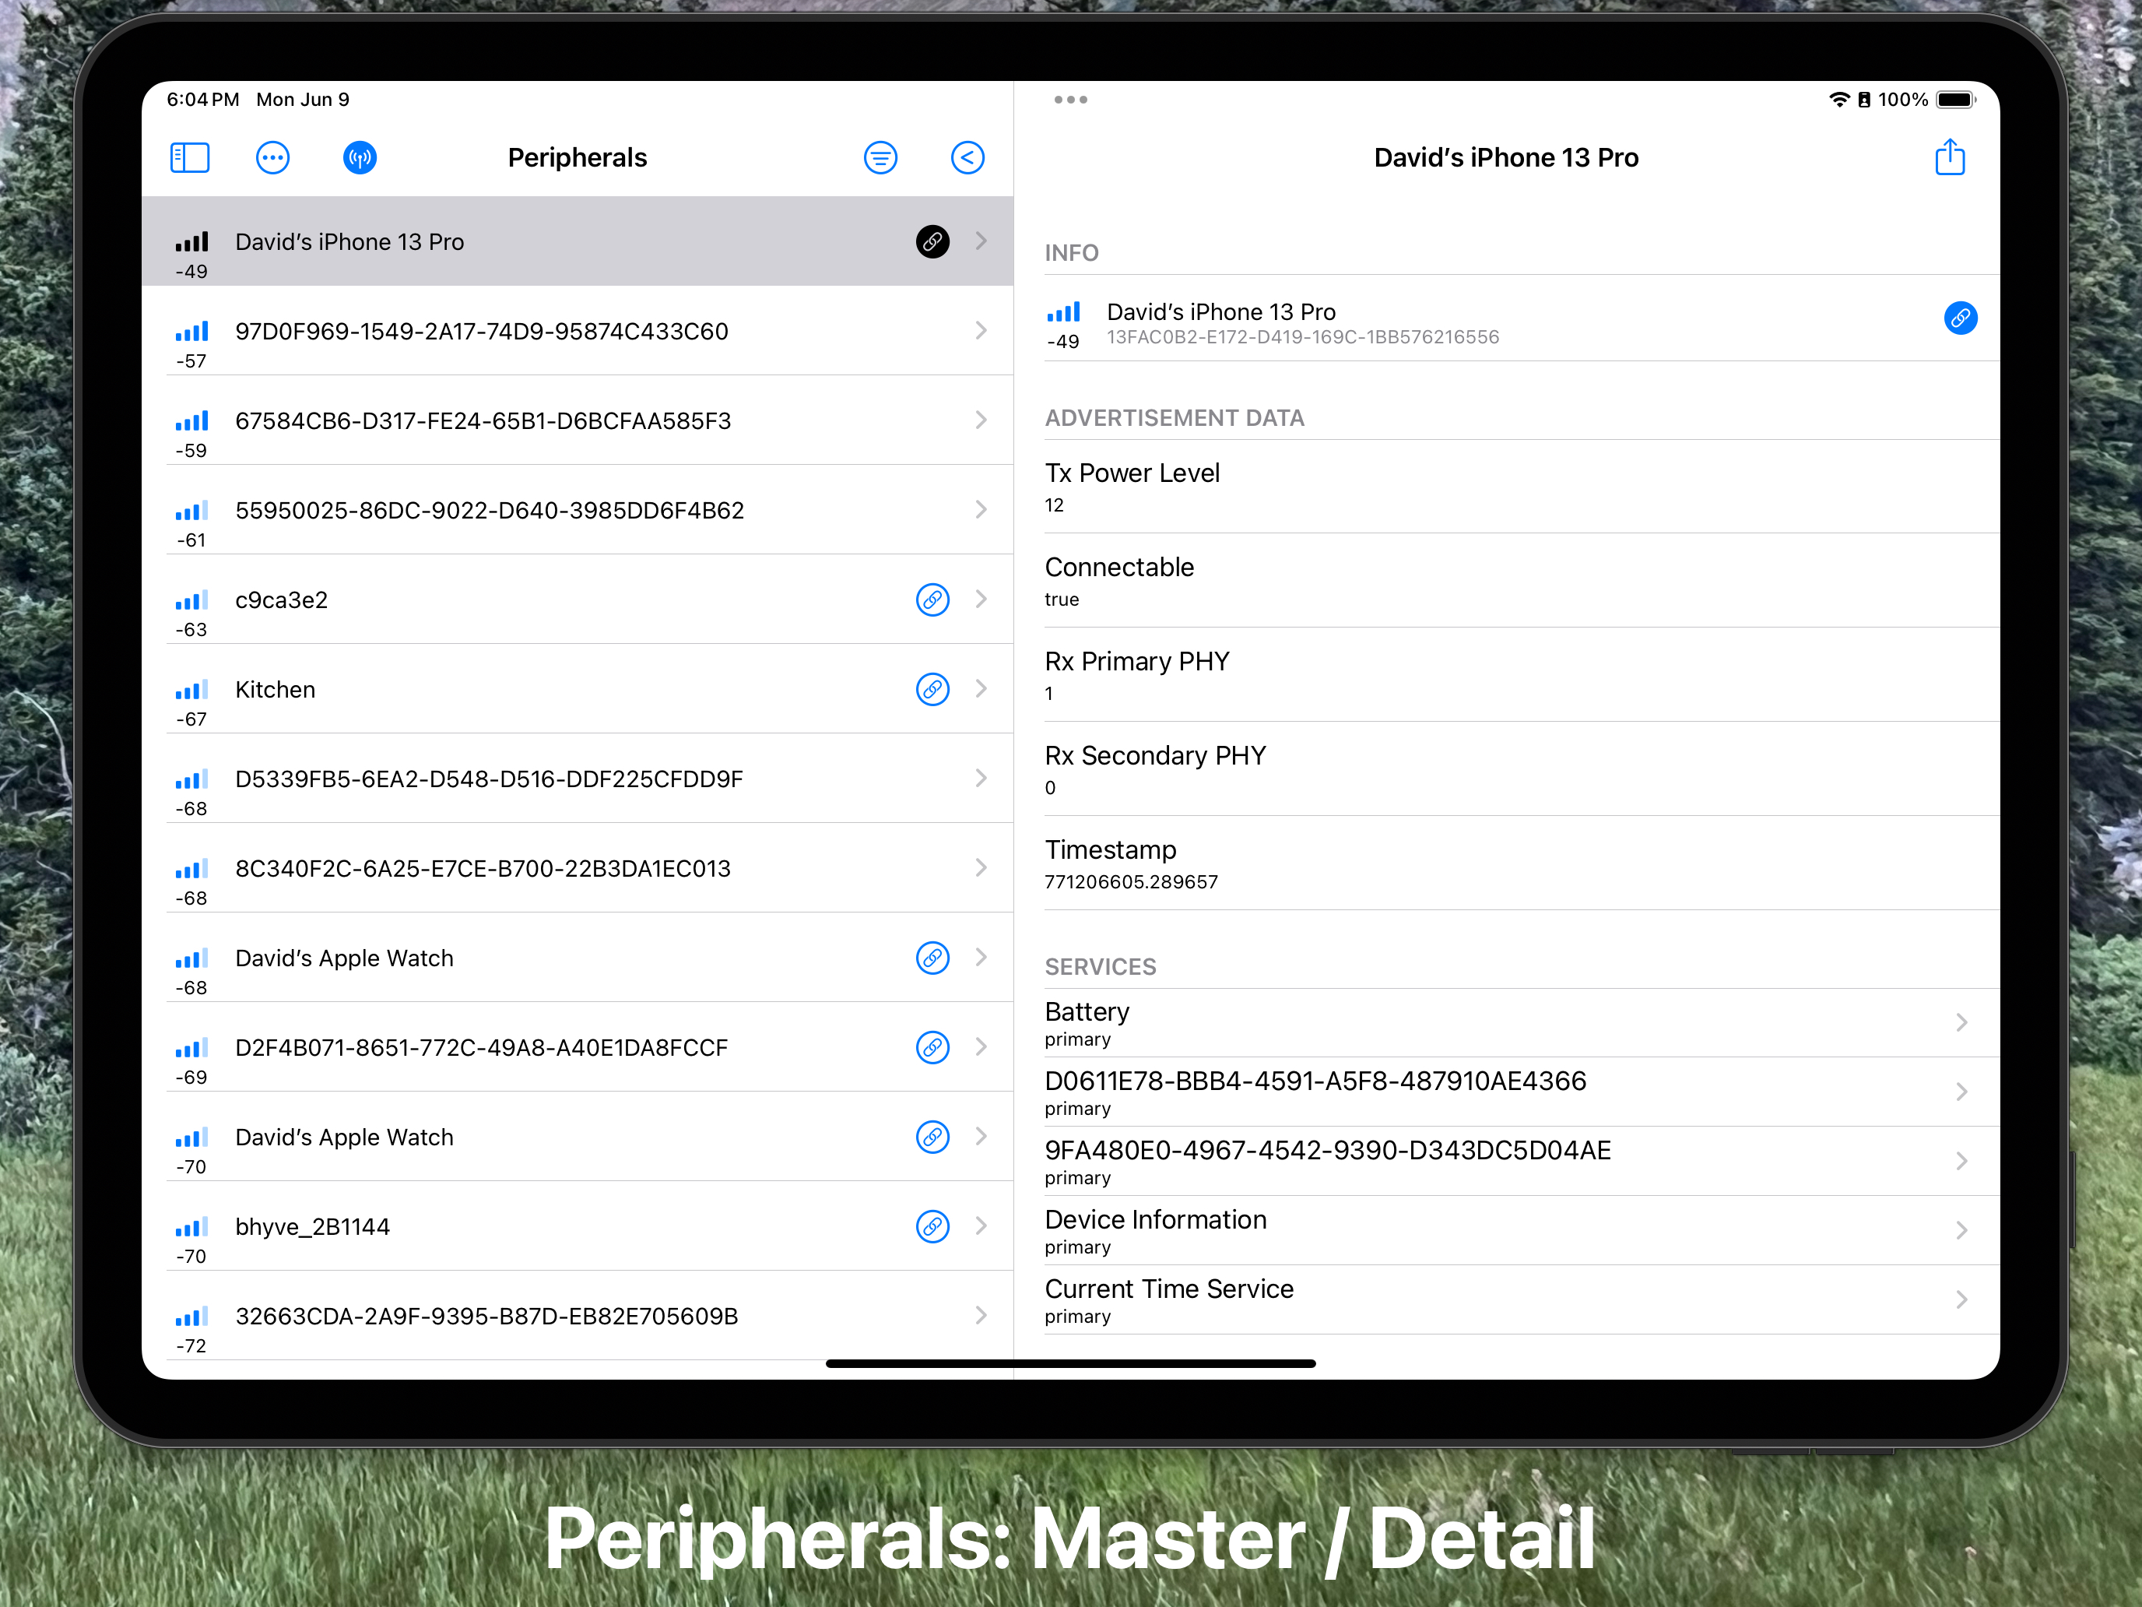Share David's iPhone 13 Pro details
Screen dimensions: 2142x1607
pyautogui.click(x=1951, y=157)
